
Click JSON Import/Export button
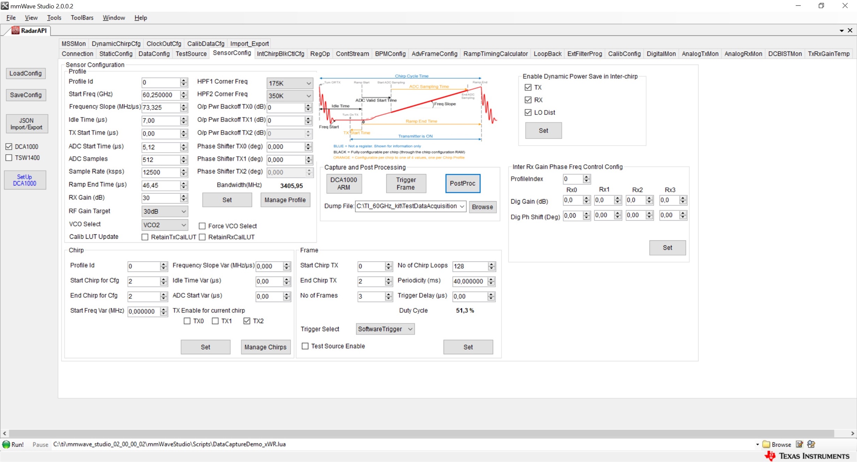point(26,124)
